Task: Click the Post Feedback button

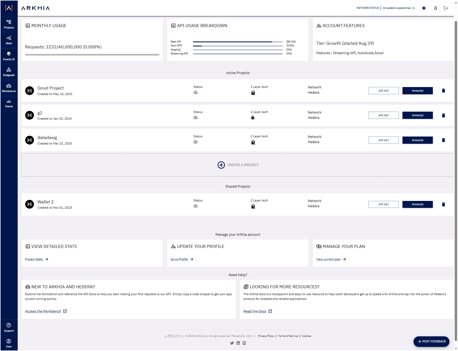Action: (x=431, y=341)
